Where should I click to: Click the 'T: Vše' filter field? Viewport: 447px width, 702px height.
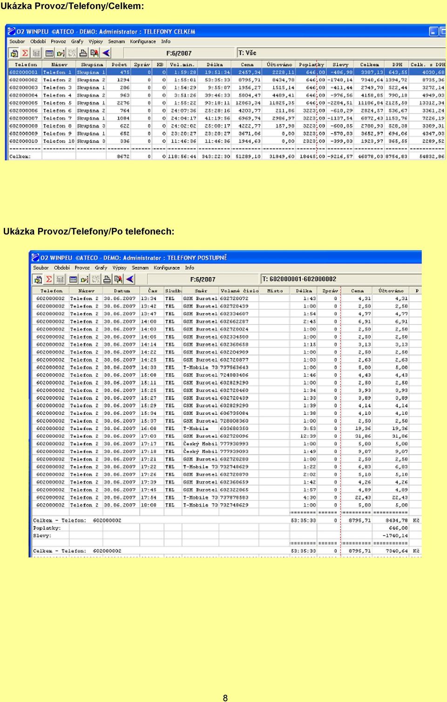(341, 53)
